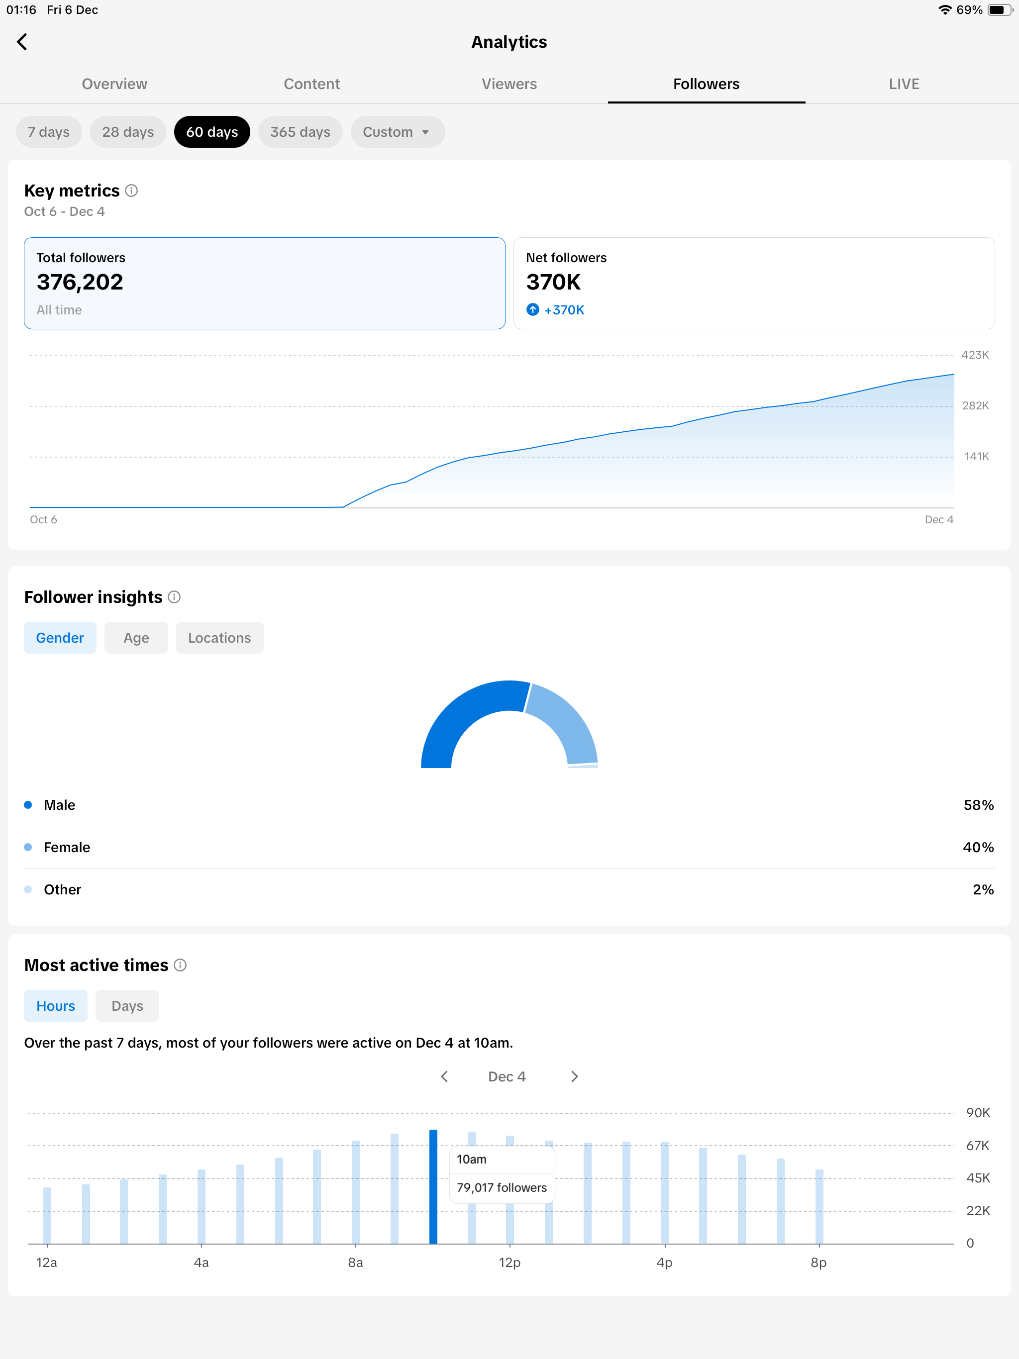Go to previous day chevron
This screenshot has width=1019, height=1359.
(x=444, y=1076)
